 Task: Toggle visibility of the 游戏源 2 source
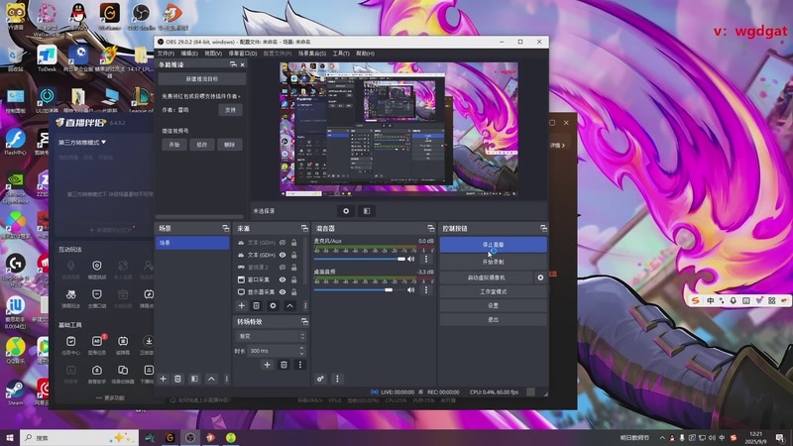[283, 267]
